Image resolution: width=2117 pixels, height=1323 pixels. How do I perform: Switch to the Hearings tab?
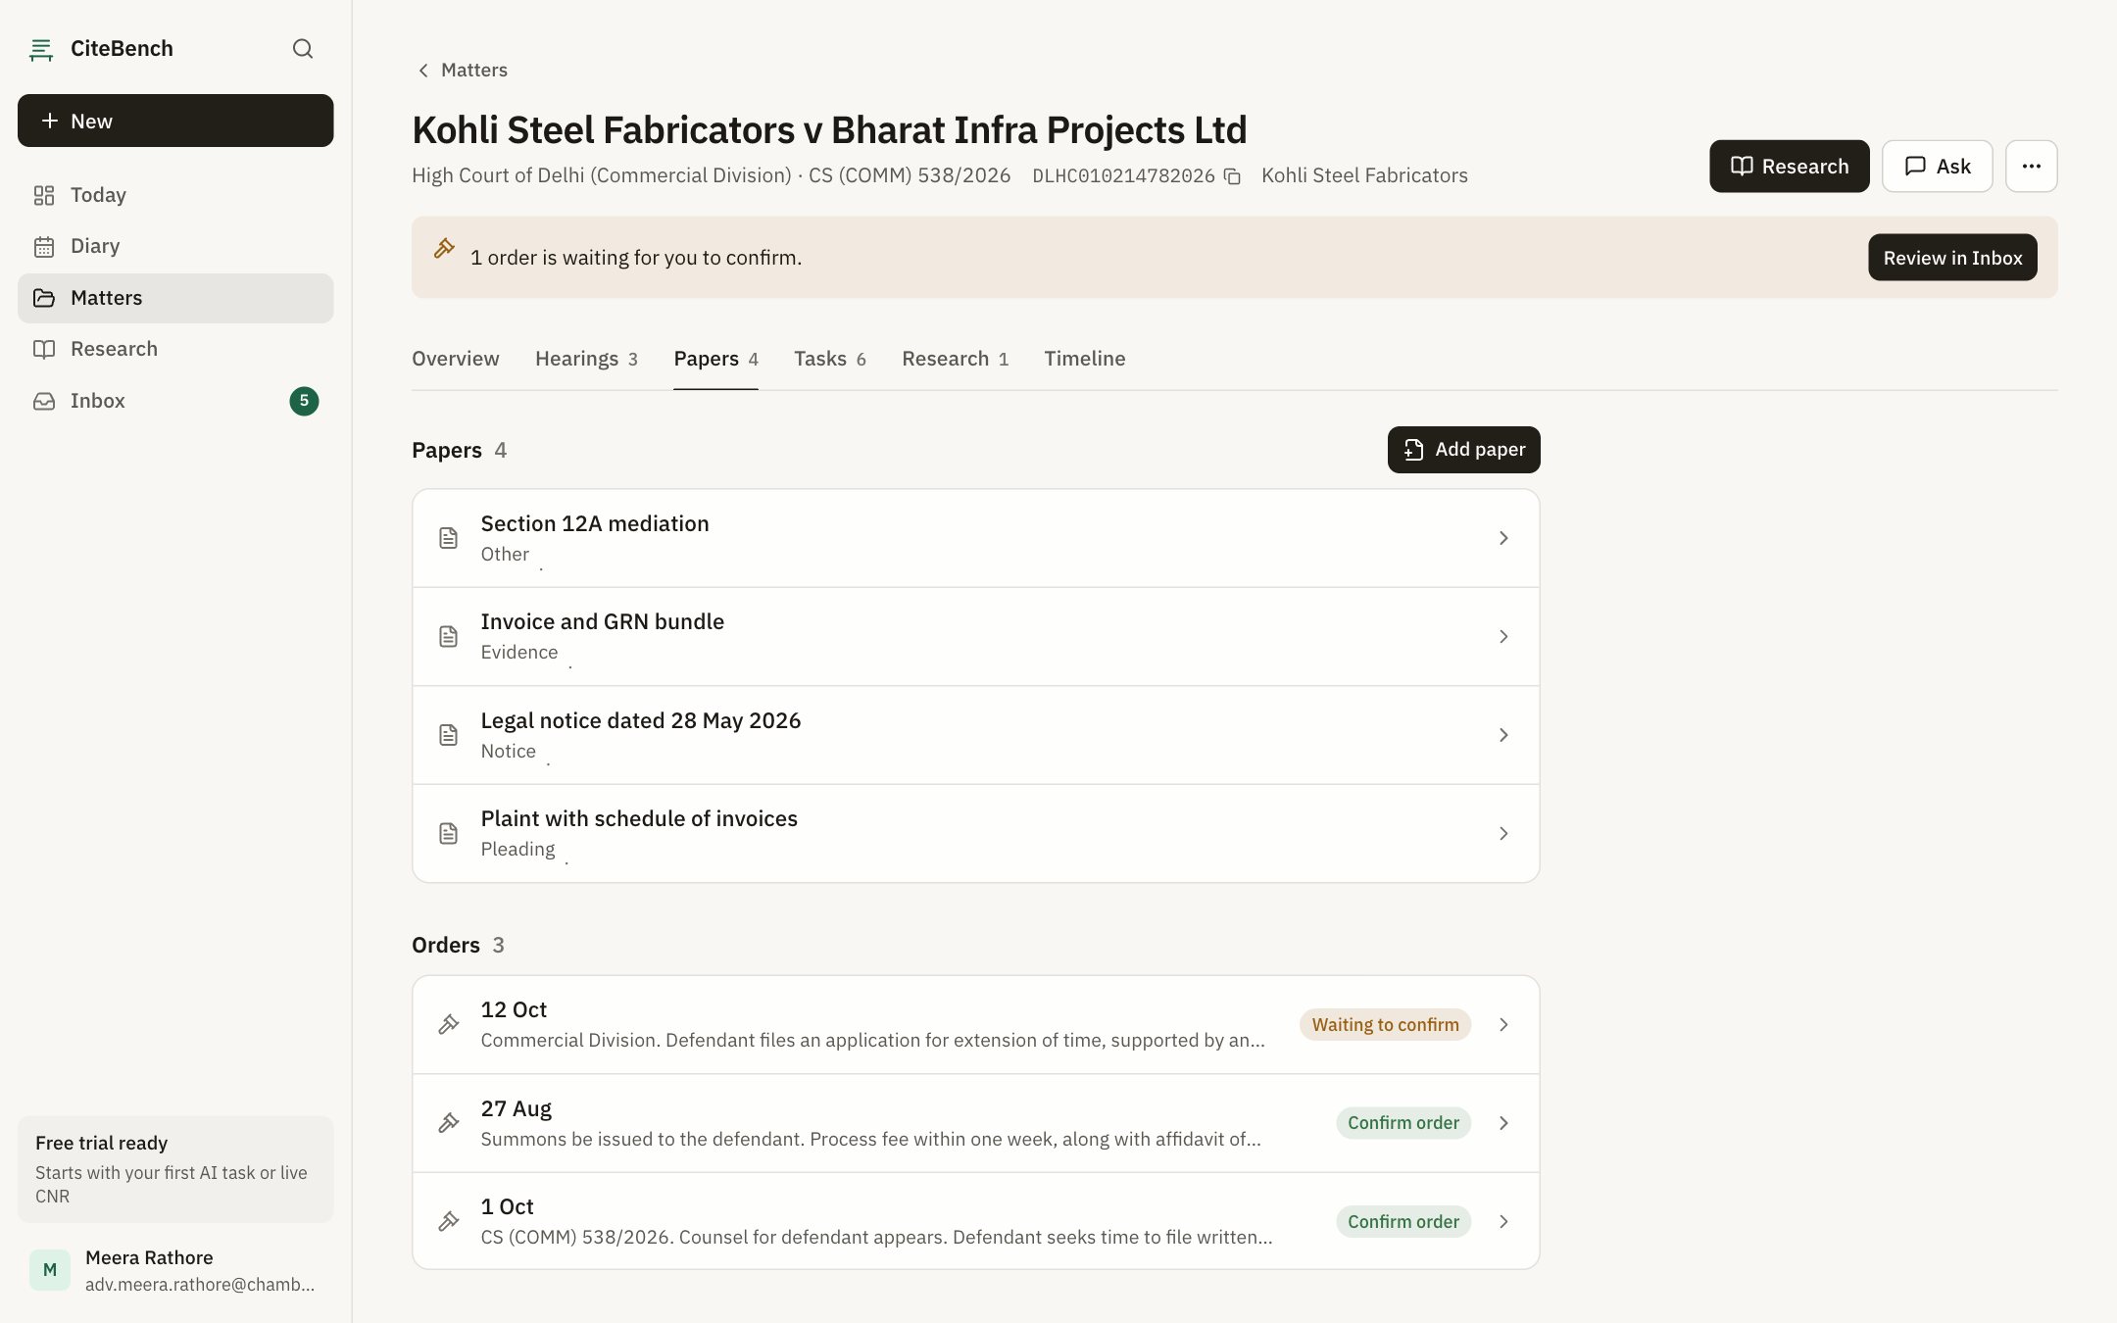point(586,359)
